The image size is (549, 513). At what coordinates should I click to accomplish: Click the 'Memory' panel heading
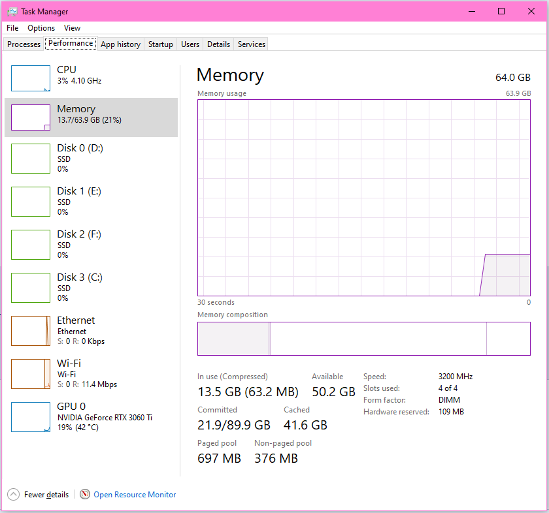click(x=230, y=75)
